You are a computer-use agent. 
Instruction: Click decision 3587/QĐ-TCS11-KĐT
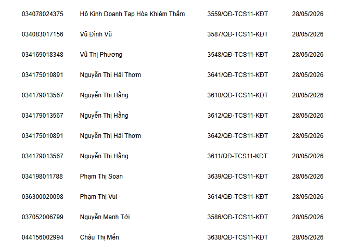pyautogui.click(x=237, y=34)
